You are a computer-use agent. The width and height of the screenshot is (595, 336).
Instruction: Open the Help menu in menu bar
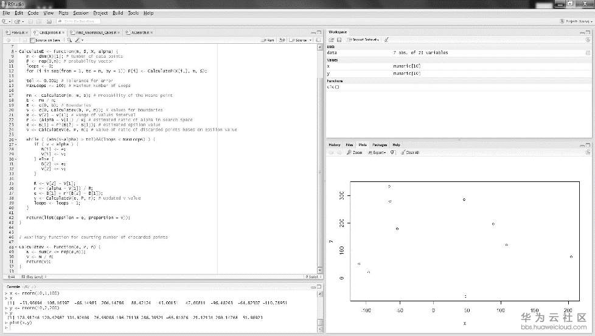click(x=148, y=13)
